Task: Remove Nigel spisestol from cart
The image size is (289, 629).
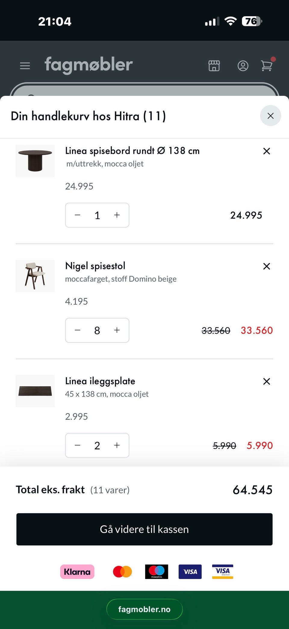Action: tap(266, 266)
